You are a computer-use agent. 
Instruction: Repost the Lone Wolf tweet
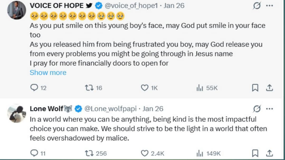(88, 153)
